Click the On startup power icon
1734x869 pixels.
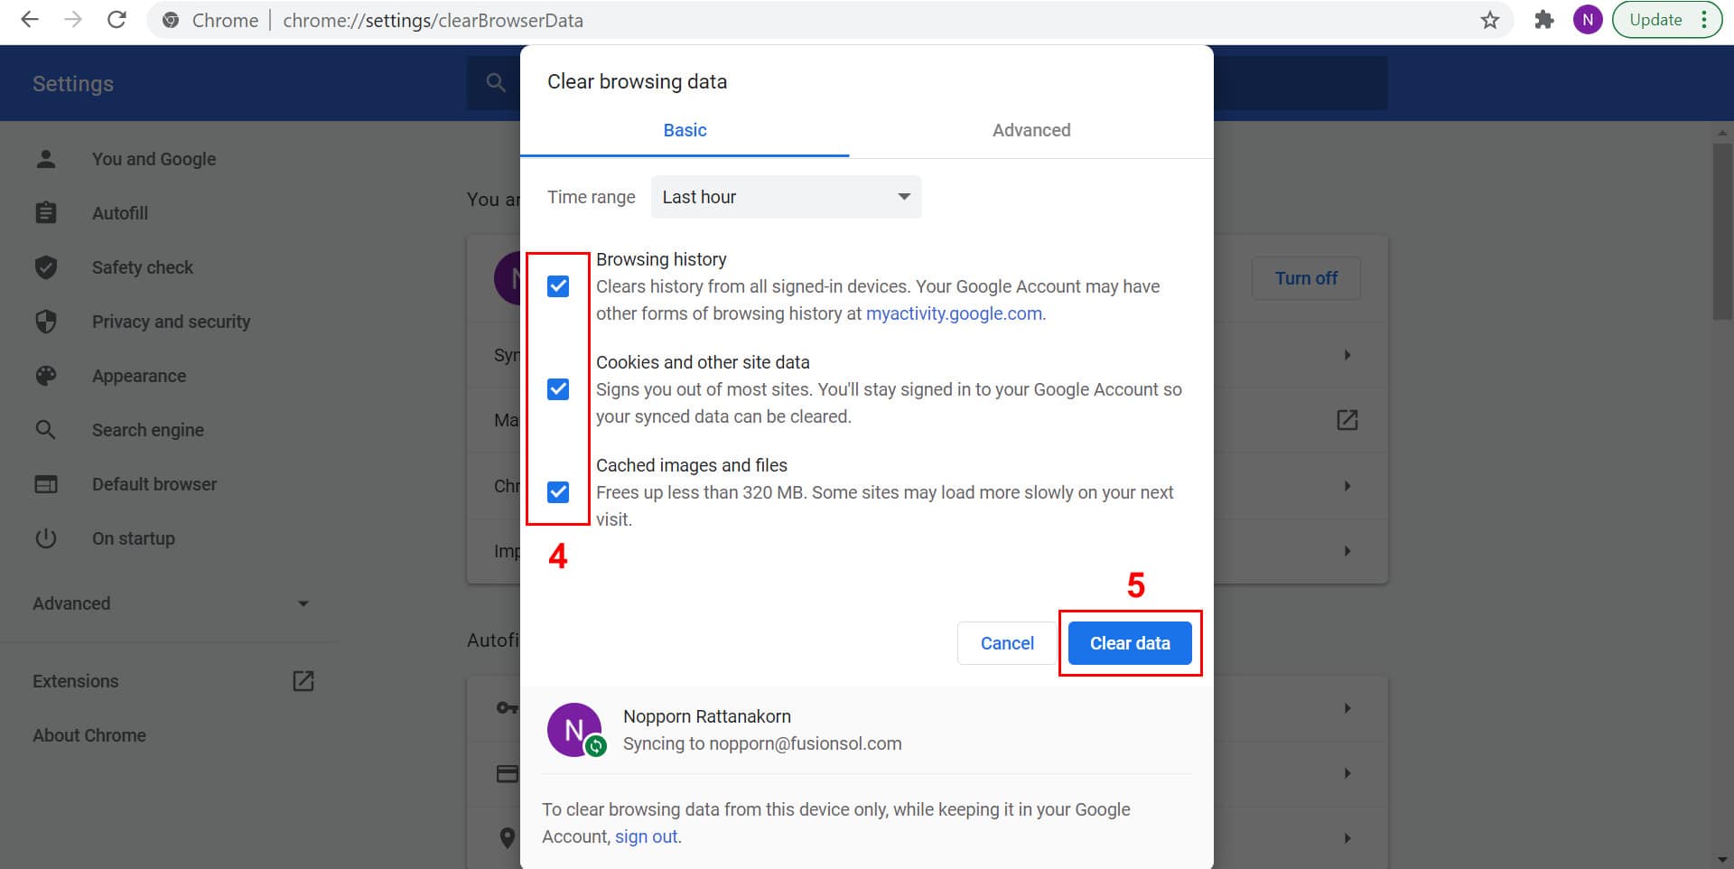46,538
